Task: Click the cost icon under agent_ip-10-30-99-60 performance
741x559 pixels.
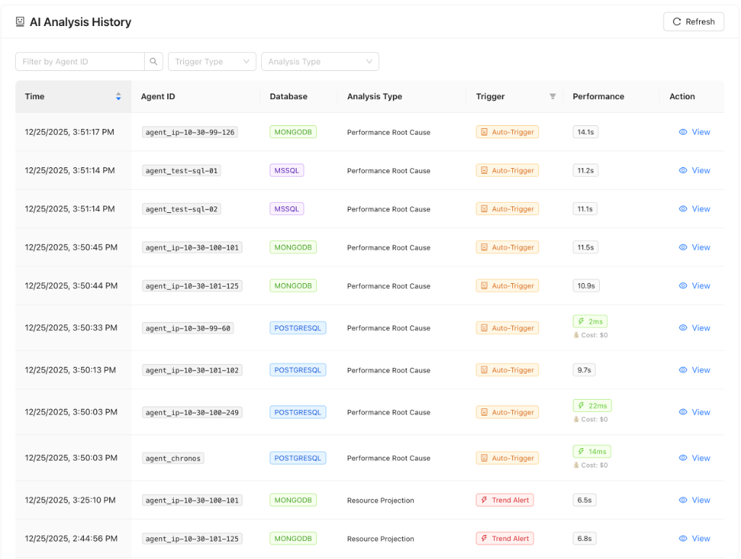Action: pos(577,335)
